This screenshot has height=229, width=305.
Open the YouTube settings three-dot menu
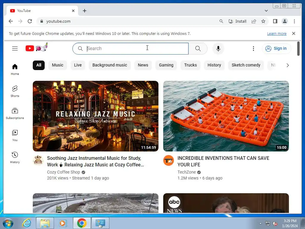click(x=253, y=49)
